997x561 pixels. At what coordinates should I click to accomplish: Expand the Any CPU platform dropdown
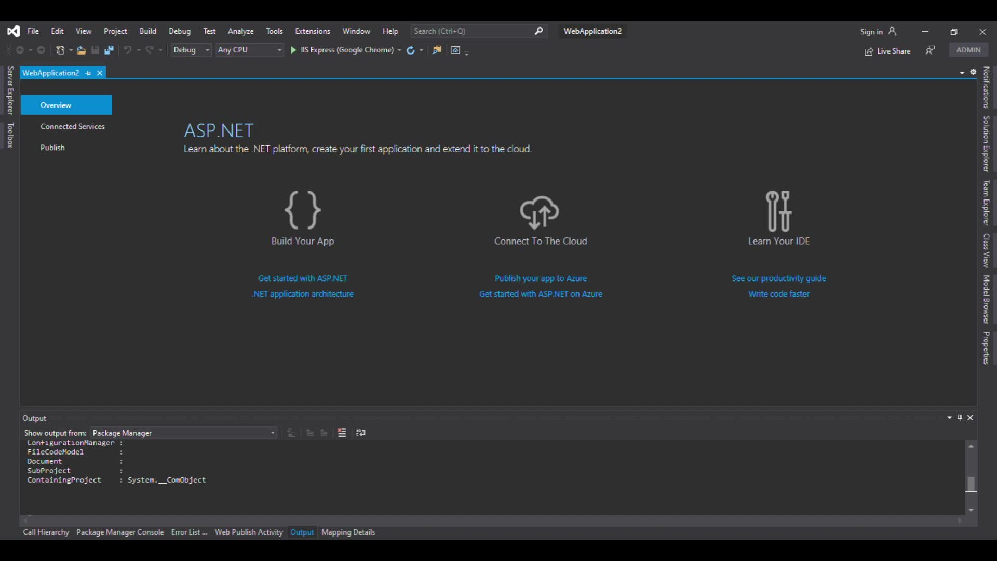[x=249, y=50]
